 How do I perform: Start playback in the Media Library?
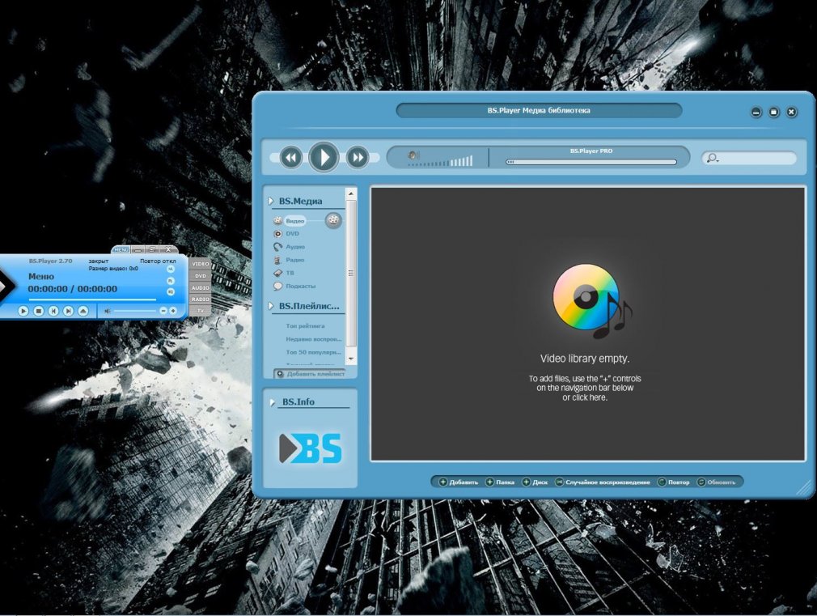[x=324, y=157]
